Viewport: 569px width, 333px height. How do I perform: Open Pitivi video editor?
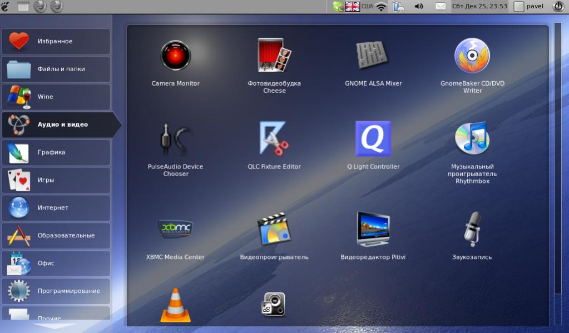373,229
